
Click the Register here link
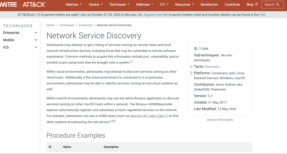coord(153,15)
